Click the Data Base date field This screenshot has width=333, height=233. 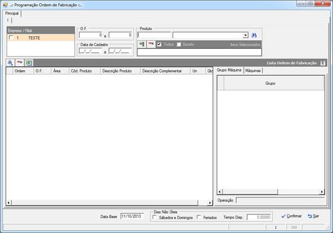click(x=132, y=217)
